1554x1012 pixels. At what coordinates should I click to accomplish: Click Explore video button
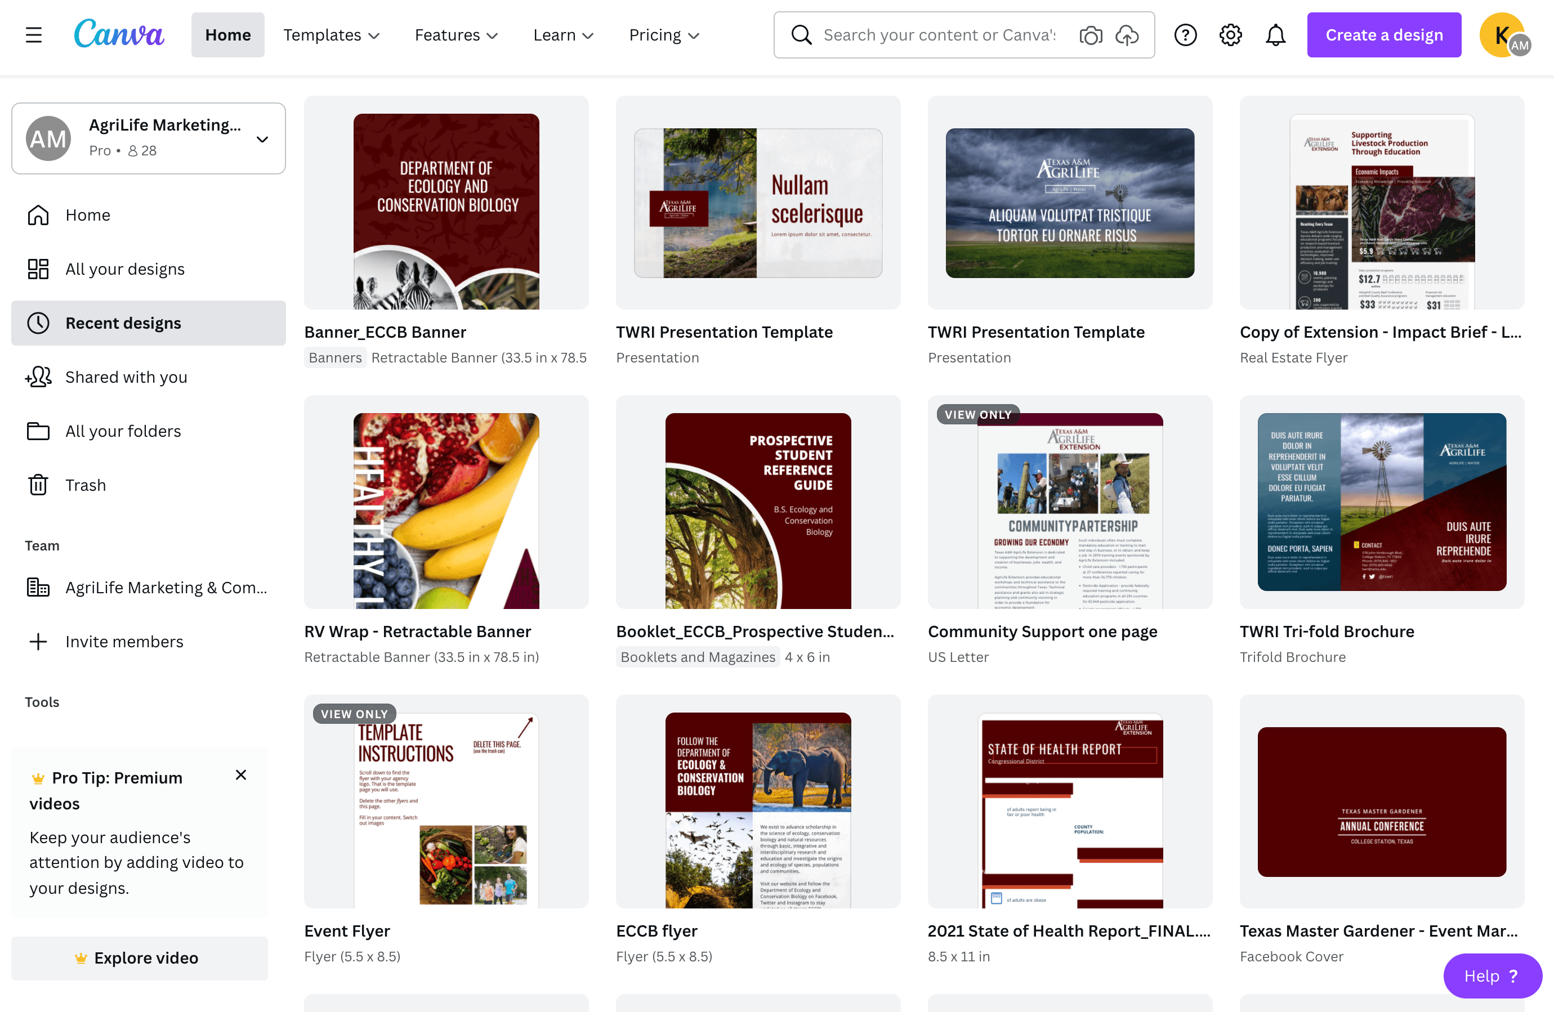coord(139,958)
